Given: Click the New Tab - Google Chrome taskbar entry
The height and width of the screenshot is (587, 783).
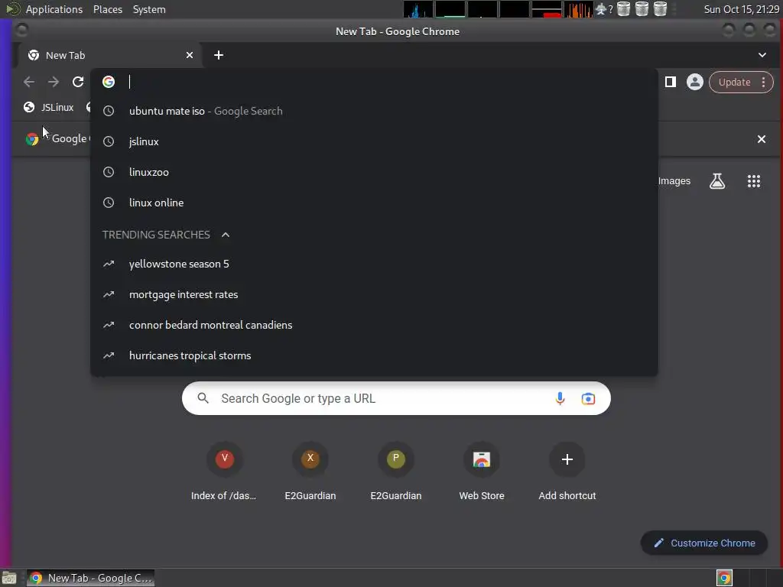Looking at the screenshot, I should [90, 578].
